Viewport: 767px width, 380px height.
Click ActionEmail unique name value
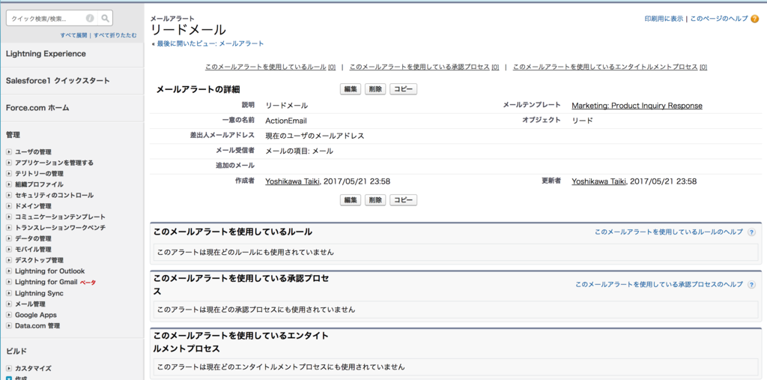click(x=286, y=121)
